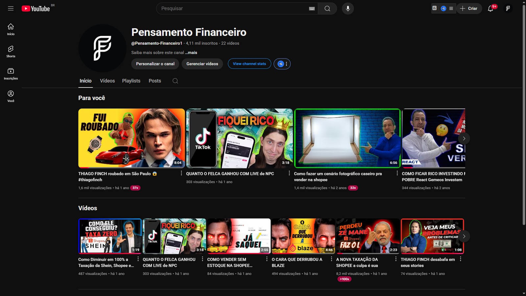This screenshot has width=526, height=296.
Task: Open Shorts from the sidebar
Action: pyautogui.click(x=11, y=52)
